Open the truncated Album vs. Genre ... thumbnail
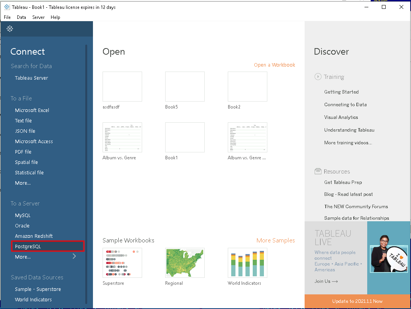 (247, 137)
